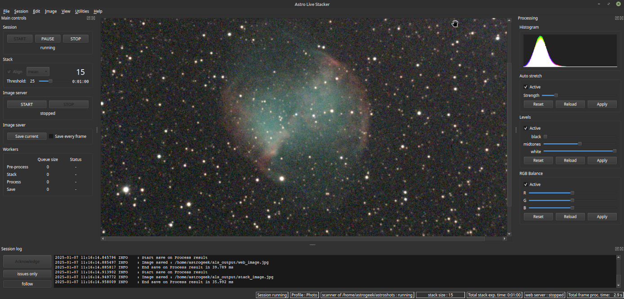Toggle Active under Auto stretch

[x=526, y=87]
